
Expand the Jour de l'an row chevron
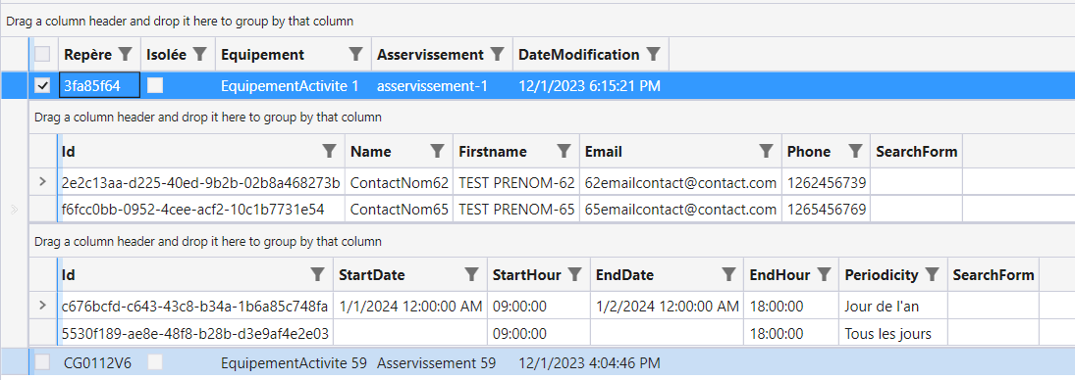(42, 305)
